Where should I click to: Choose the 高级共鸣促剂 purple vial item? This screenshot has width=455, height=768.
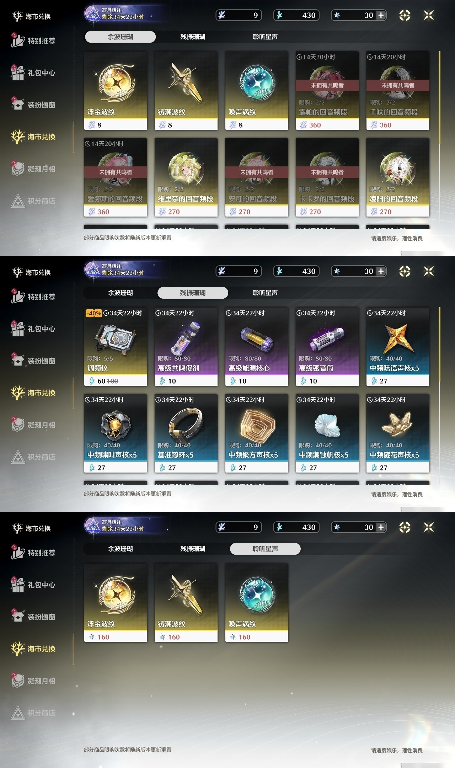(186, 347)
